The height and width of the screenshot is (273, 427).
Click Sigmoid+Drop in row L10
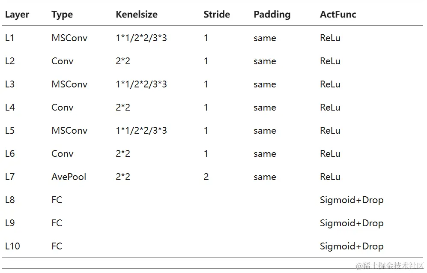point(351,246)
